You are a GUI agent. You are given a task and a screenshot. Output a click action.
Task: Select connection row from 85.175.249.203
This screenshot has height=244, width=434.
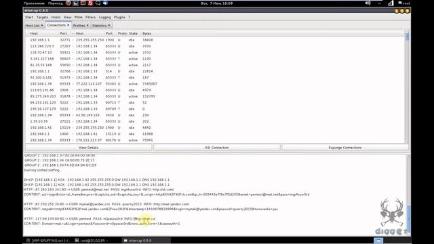click(x=215, y=96)
